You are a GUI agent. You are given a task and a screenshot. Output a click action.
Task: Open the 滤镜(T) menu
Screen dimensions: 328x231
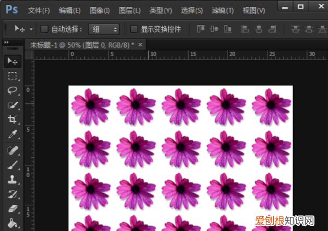tap(223, 10)
